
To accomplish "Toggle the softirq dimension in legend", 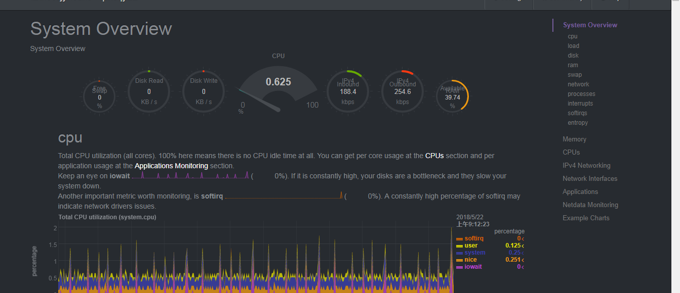I will coord(474,238).
